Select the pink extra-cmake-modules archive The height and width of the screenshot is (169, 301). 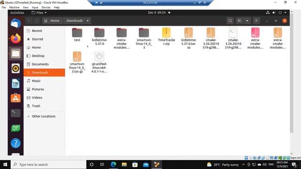pos(255,38)
